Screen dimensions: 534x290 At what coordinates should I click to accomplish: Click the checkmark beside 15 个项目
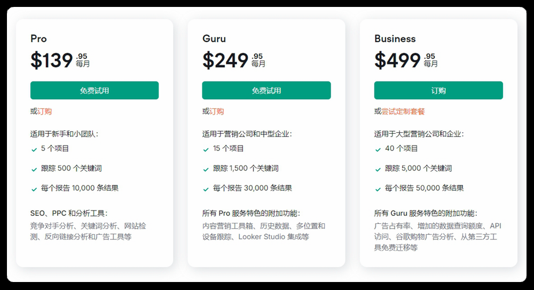[x=206, y=150]
